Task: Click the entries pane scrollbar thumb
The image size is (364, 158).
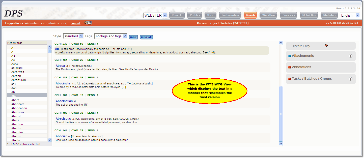Action: click(x=281, y=114)
